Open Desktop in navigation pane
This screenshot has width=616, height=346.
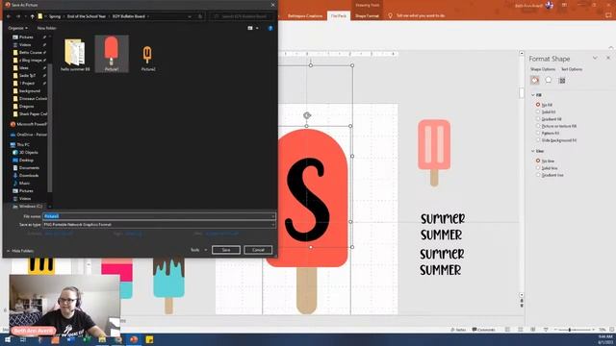click(23, 161)
